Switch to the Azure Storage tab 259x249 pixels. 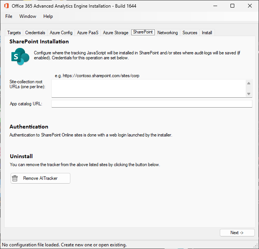coord(116,33)
